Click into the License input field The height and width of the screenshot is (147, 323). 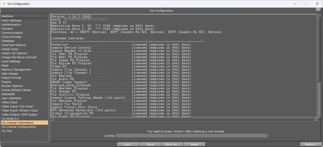click(191, 136)
